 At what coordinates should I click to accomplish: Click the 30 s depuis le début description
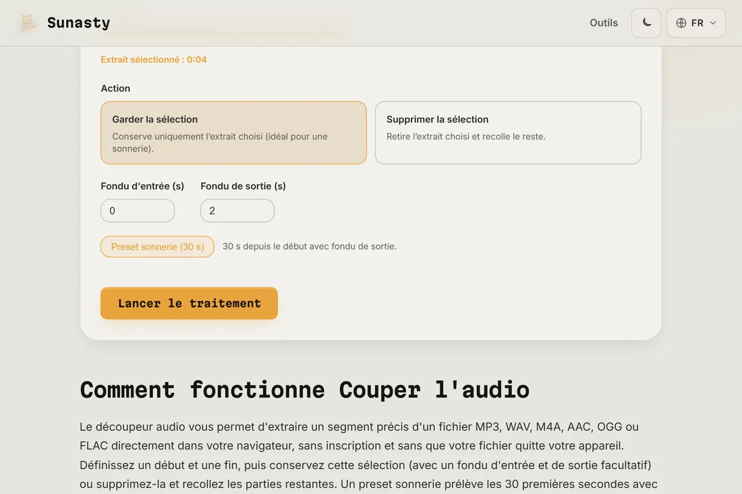point(310,246)
